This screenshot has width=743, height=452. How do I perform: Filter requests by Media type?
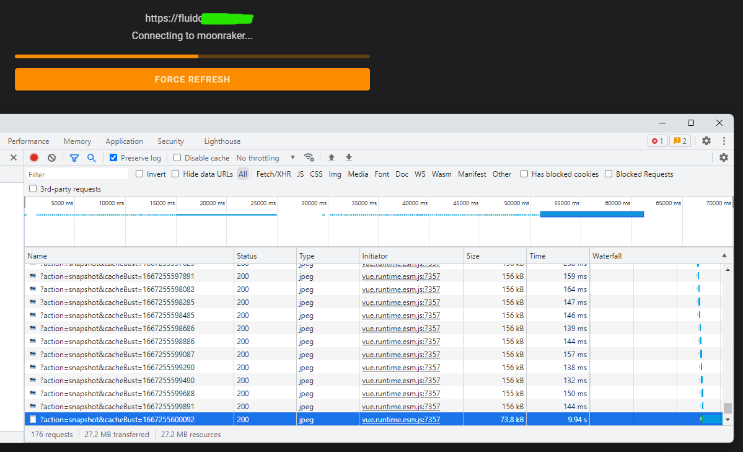click(x=358, y=174)
